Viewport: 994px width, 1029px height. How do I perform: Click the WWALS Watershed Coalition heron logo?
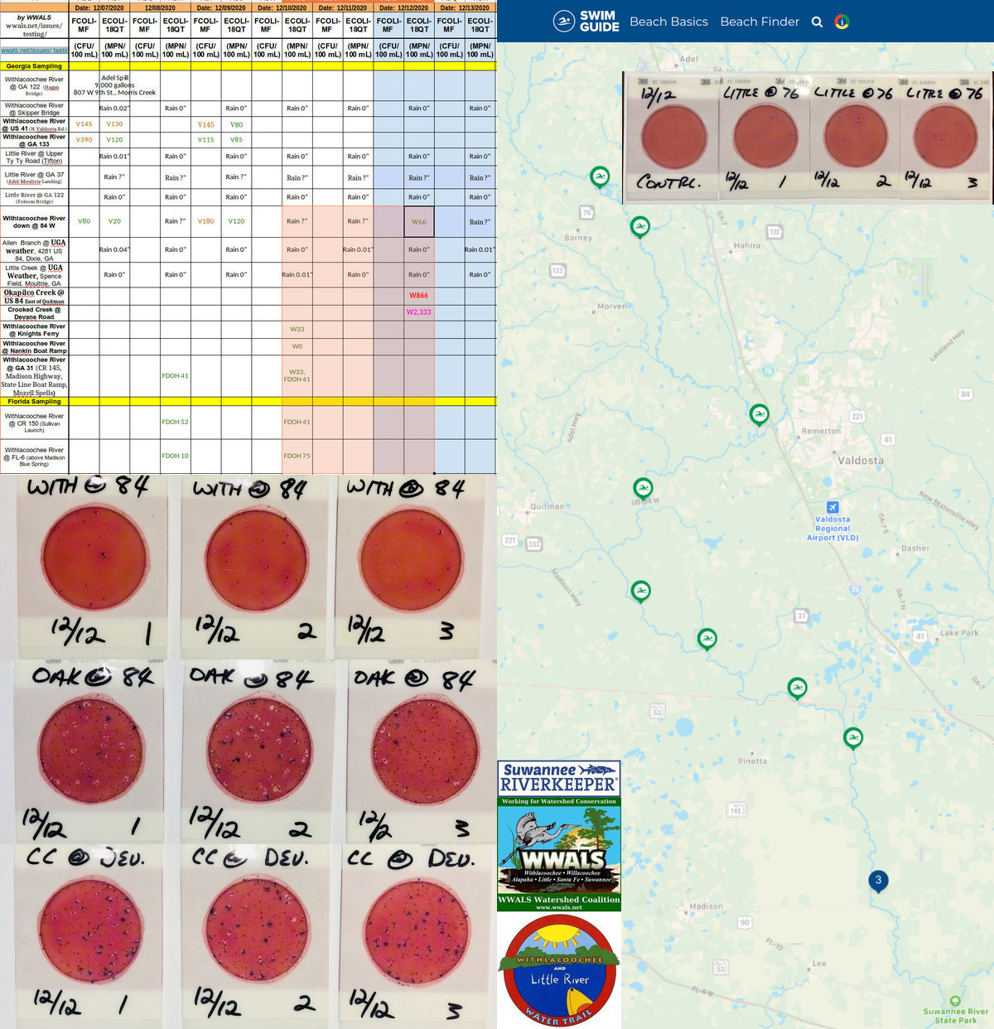click(x=559, y=854)
